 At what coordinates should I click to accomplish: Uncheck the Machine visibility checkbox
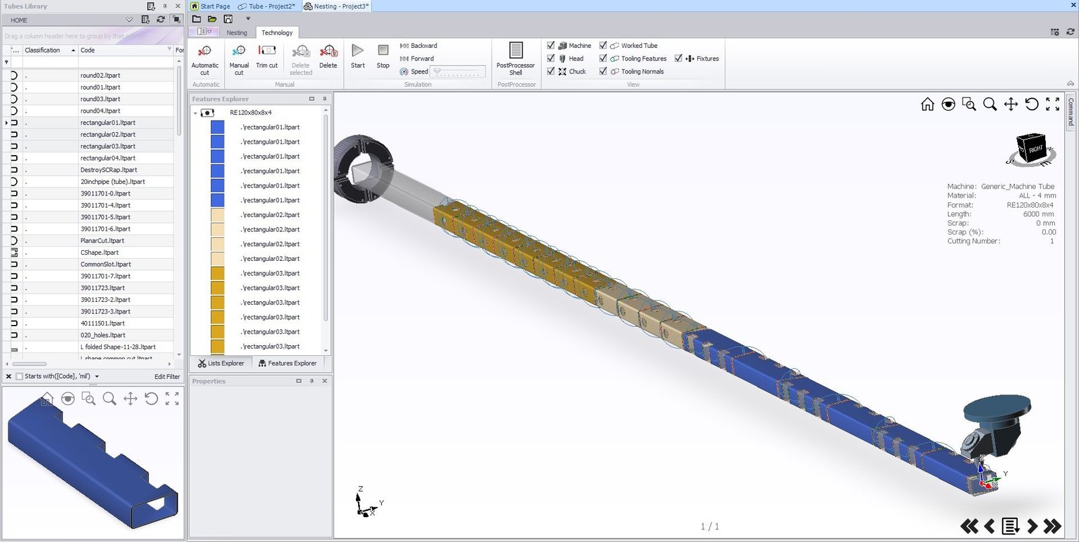[x=551, y=46]
